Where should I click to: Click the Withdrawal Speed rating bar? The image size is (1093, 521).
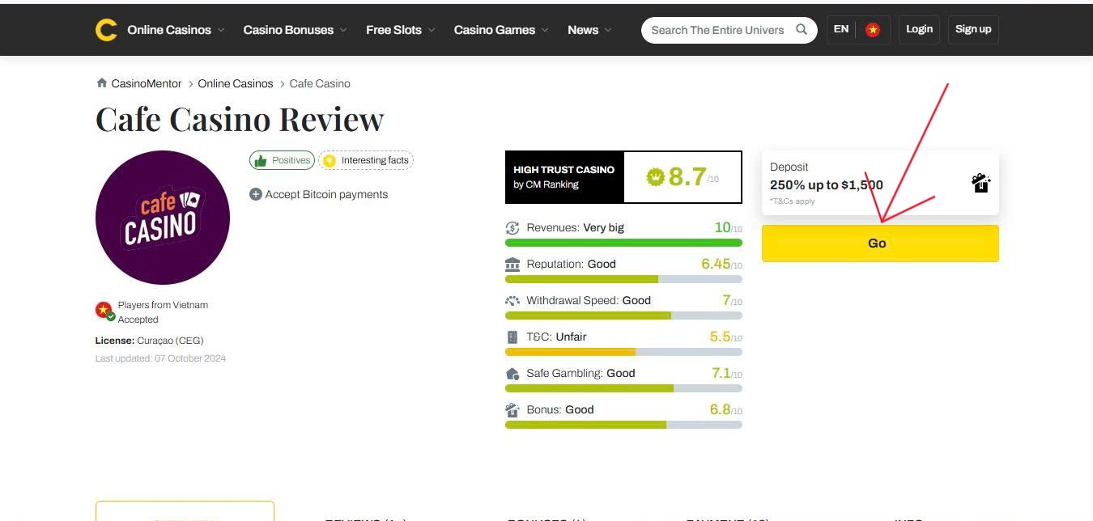(623, 316)
